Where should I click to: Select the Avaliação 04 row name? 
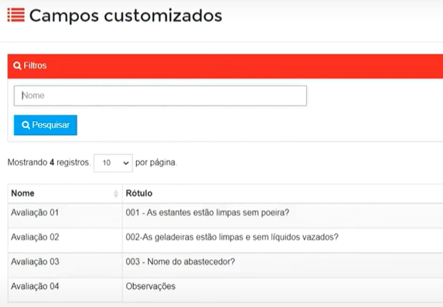click(35, 286)
